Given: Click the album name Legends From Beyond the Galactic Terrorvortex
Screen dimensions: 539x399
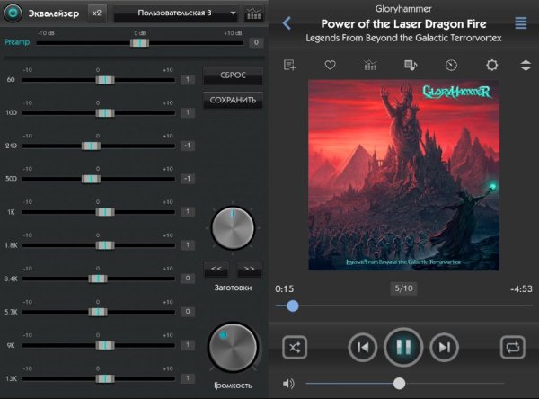Looking at the screenshot, I should 403,38.
